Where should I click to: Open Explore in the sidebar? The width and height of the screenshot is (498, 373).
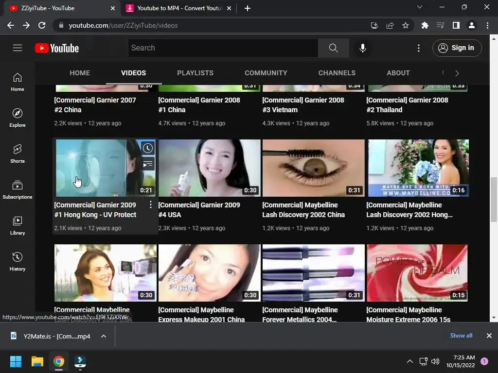tap(18, 118)
